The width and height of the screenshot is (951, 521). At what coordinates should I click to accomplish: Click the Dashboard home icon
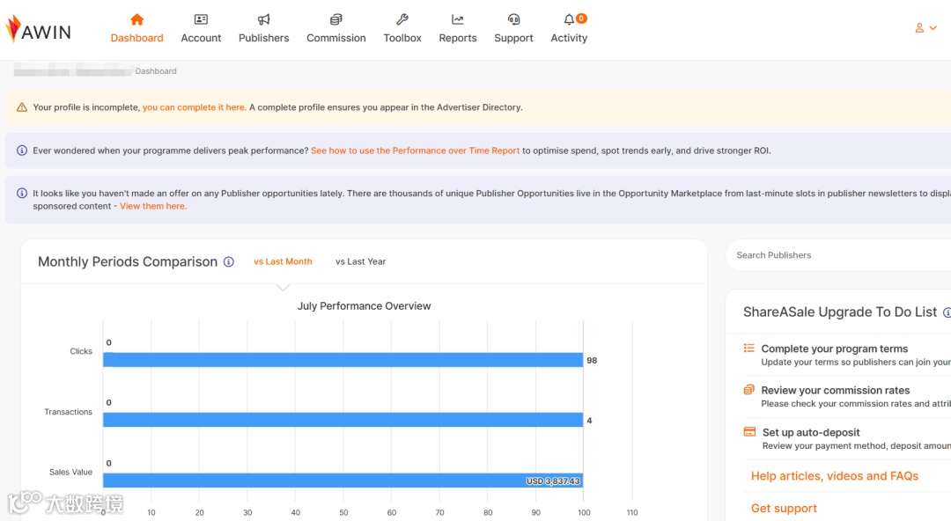tap(137, 19)
